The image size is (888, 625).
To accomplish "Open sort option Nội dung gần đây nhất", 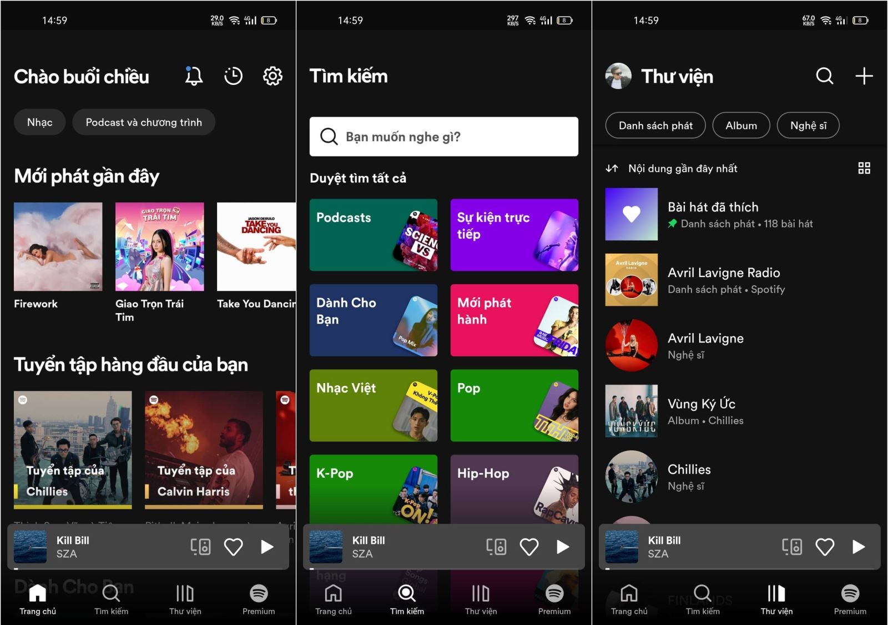I will pyautogui.click(x=683, y=168).
